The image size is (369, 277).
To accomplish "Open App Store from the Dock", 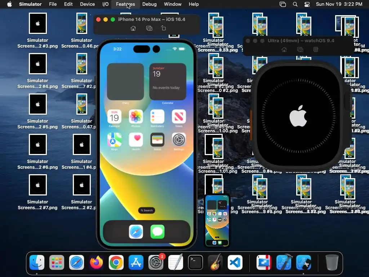I will [x=136, y=262].
